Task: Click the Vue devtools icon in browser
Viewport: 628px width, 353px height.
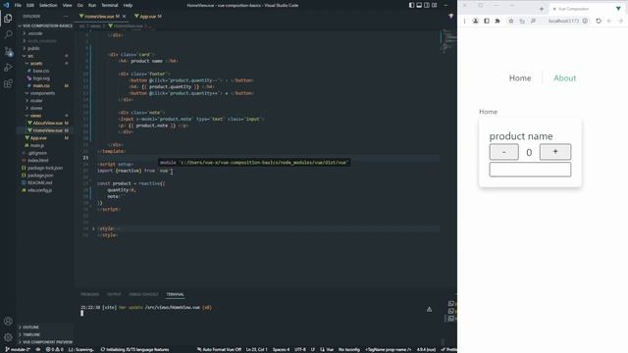Action: (618, 9)
